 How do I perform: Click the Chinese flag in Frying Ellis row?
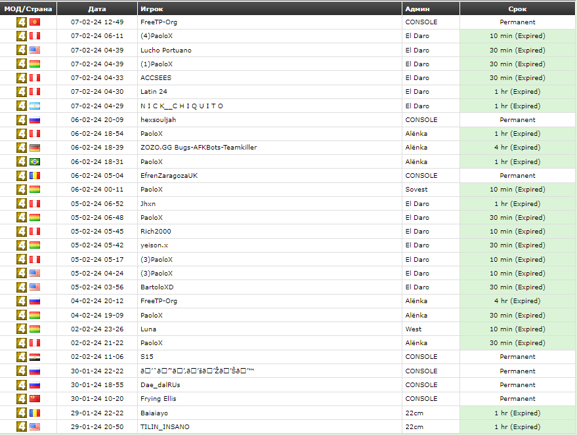(x=35, y=399)
